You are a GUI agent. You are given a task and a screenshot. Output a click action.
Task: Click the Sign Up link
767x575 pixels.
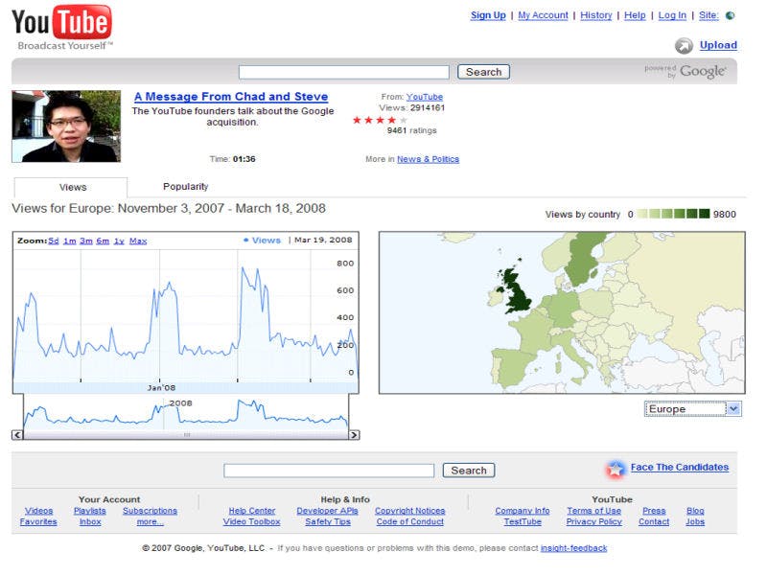488,15
